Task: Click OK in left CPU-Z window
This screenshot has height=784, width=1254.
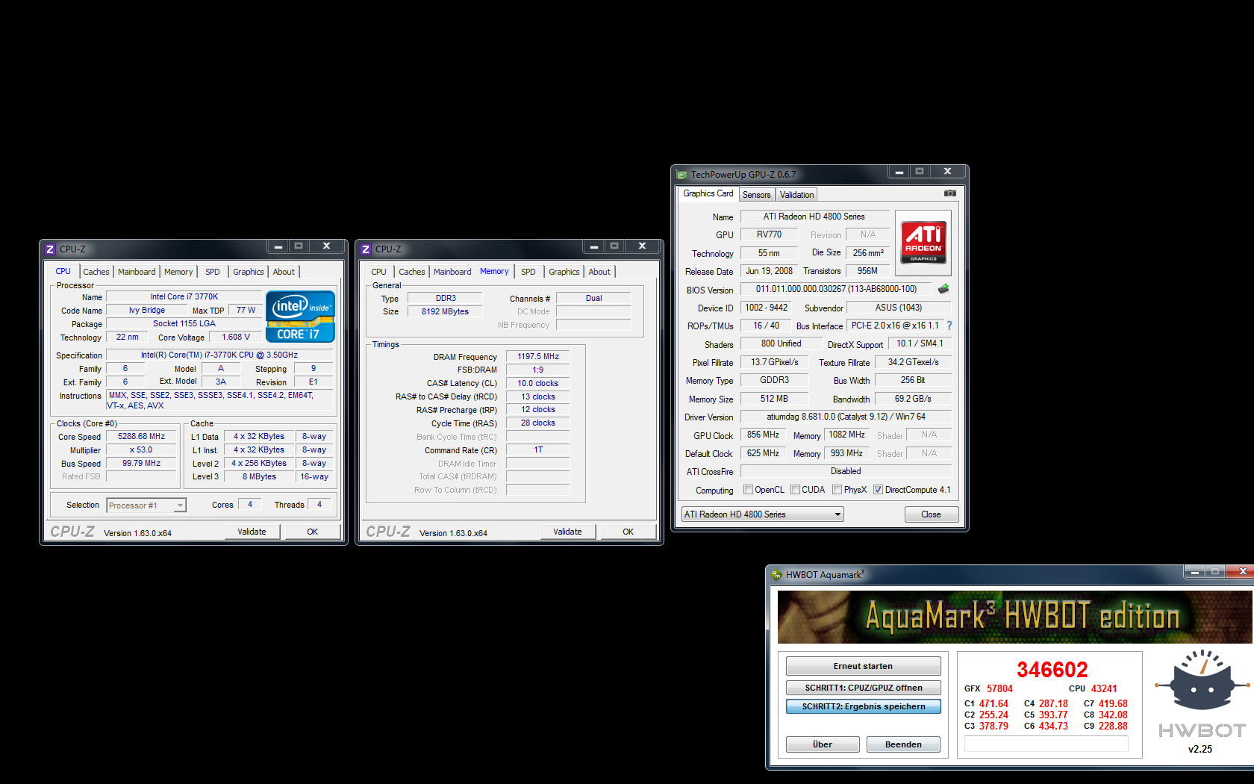Action: coord(313,532)
